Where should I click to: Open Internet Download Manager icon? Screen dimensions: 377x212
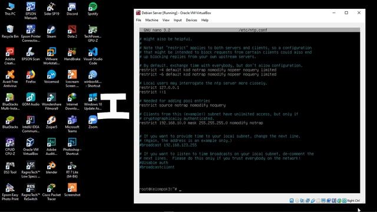click(72, 101)
